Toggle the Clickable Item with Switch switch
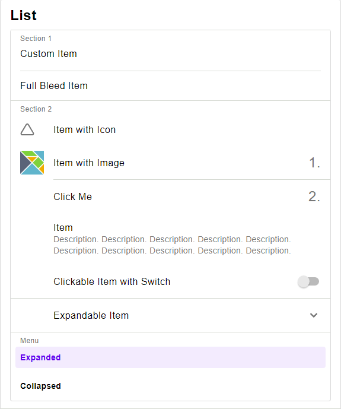 click(x=308, y=281)
